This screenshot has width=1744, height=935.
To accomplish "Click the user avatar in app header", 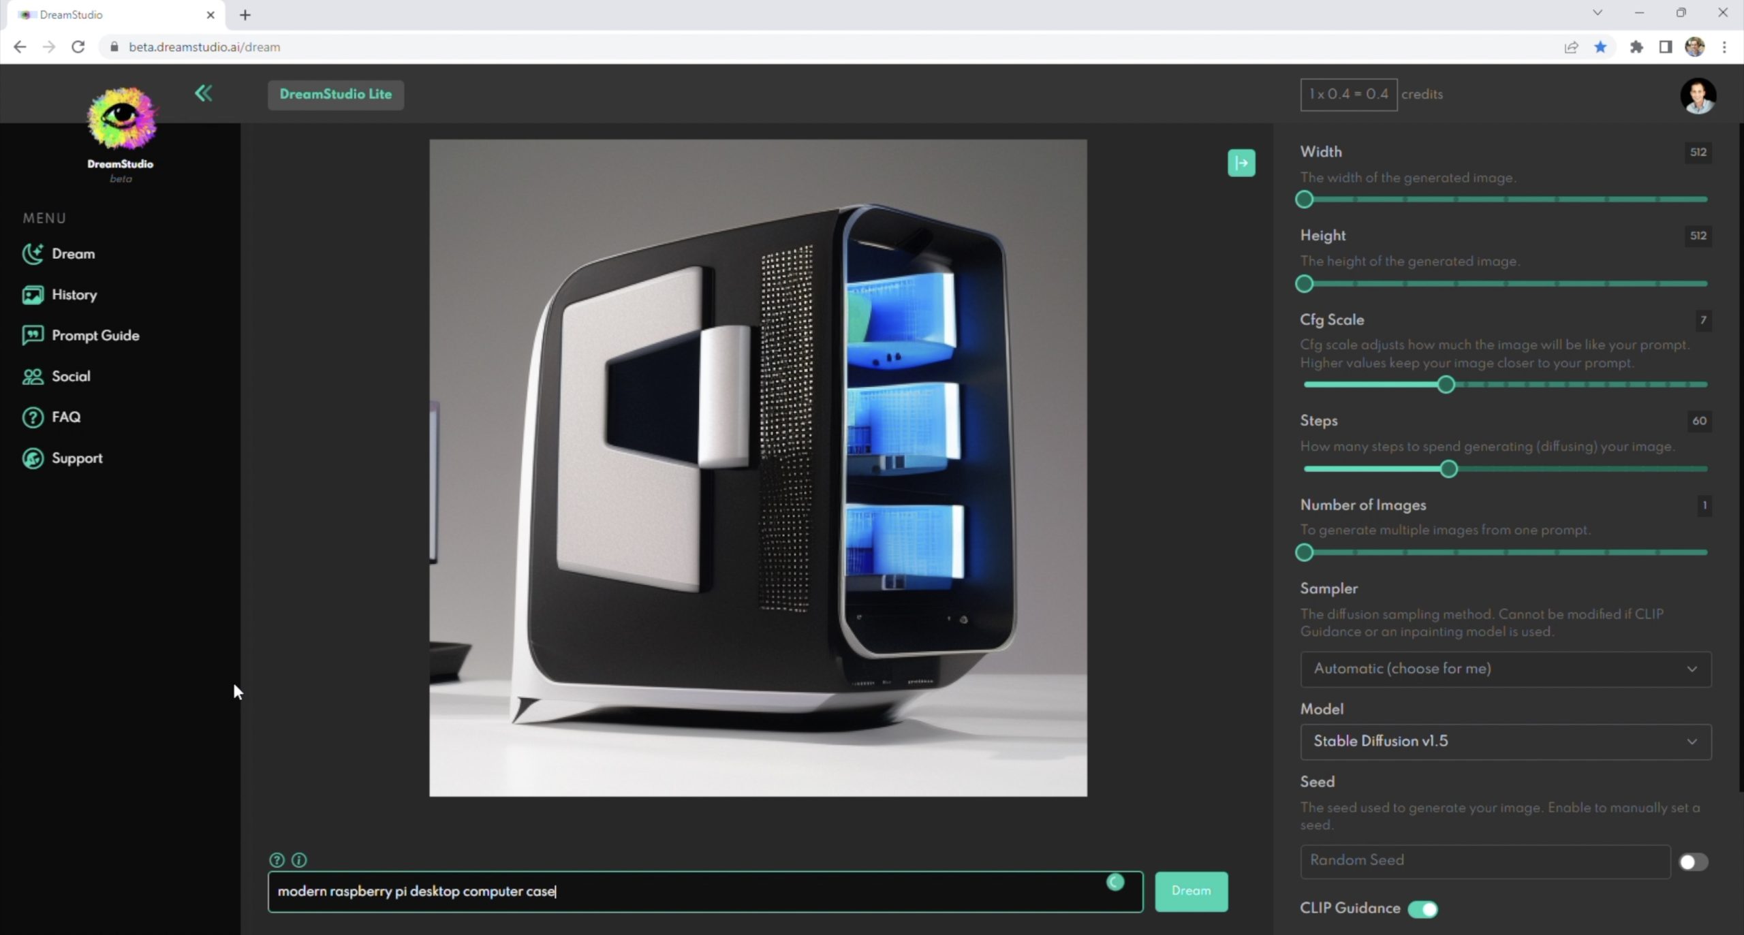I will coord(1697,95).
